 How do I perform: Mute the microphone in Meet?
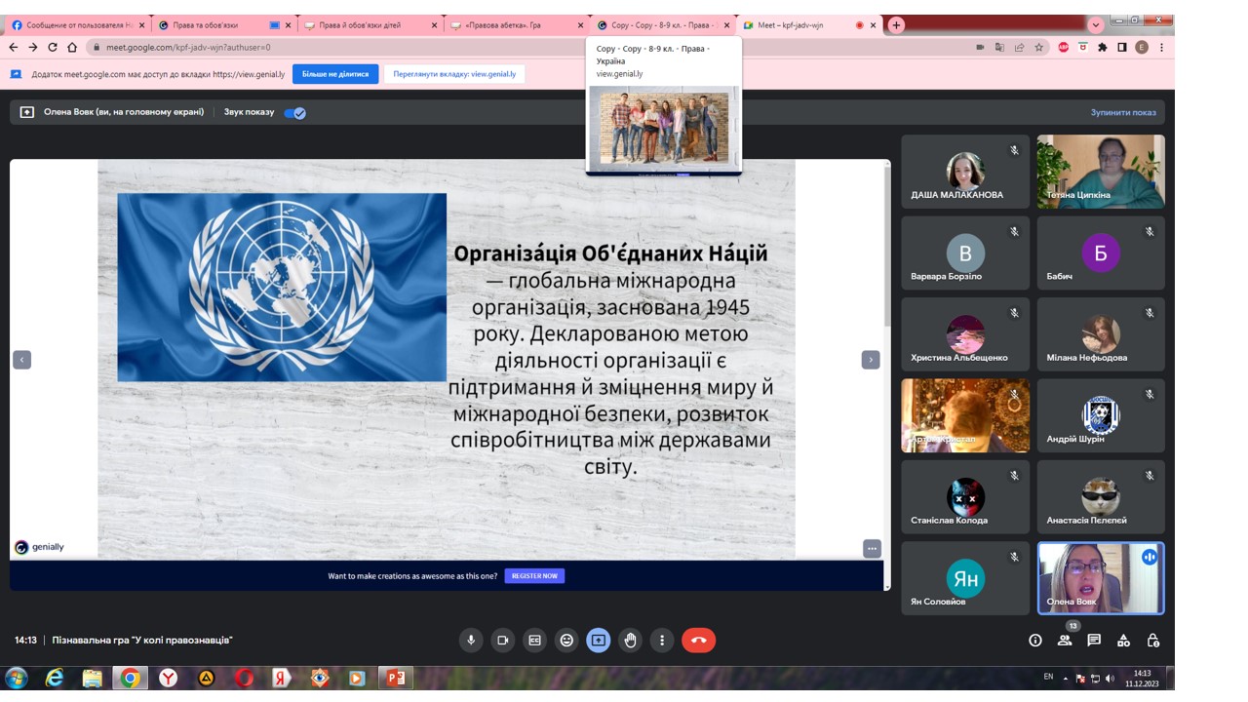click(471, 641)
